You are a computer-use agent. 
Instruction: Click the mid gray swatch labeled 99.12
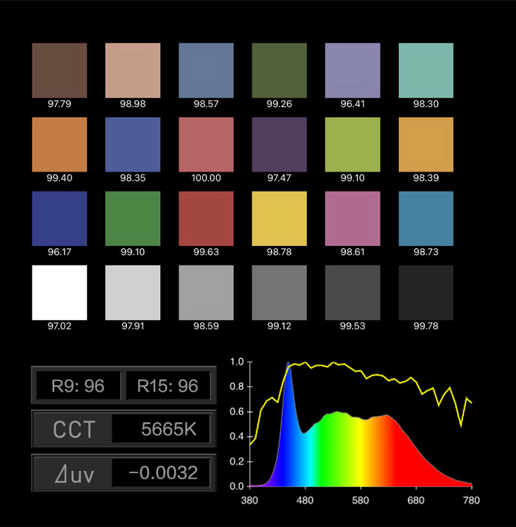click(x=279, y=292)
